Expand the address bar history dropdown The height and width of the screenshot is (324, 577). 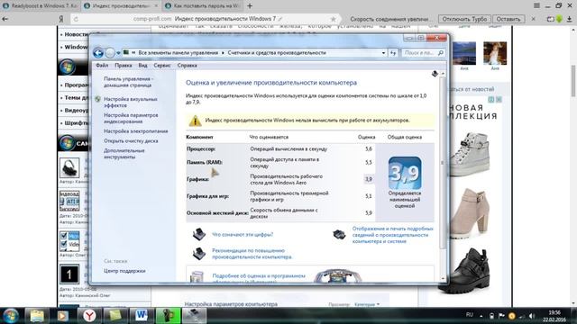(383, 53)
